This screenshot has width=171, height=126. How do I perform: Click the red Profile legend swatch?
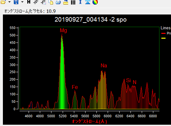(163, 34)
